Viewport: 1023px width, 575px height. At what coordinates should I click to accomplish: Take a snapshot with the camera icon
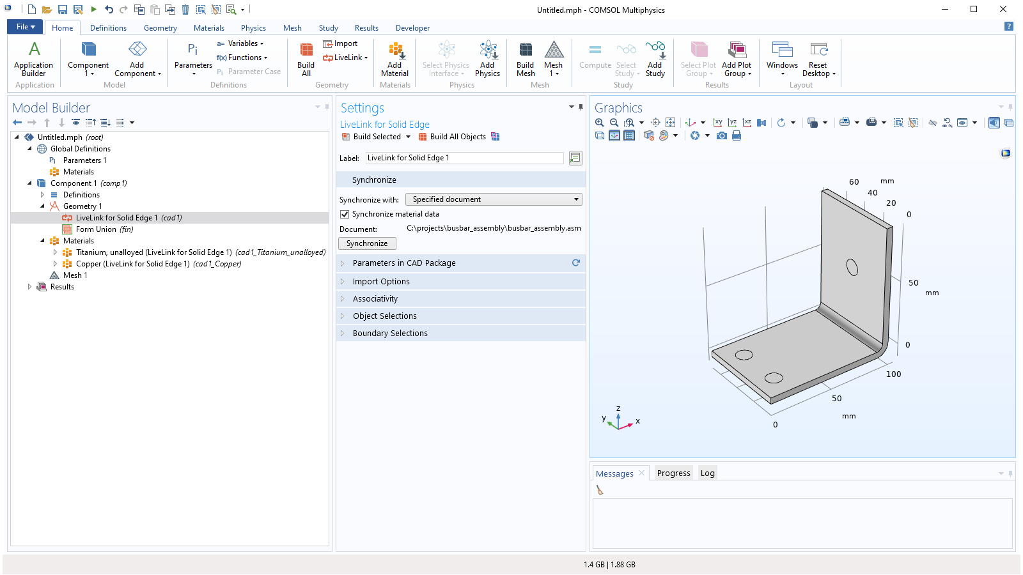[722, 135]
